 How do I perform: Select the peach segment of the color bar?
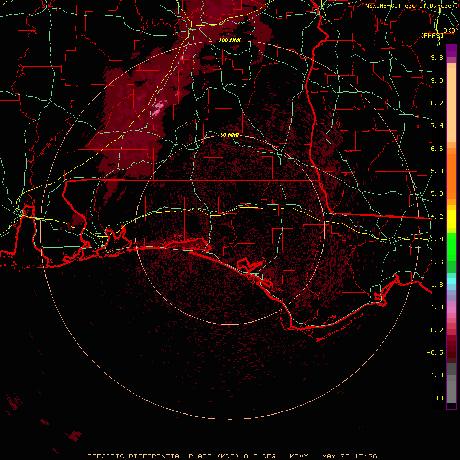[x=451, y=105]
